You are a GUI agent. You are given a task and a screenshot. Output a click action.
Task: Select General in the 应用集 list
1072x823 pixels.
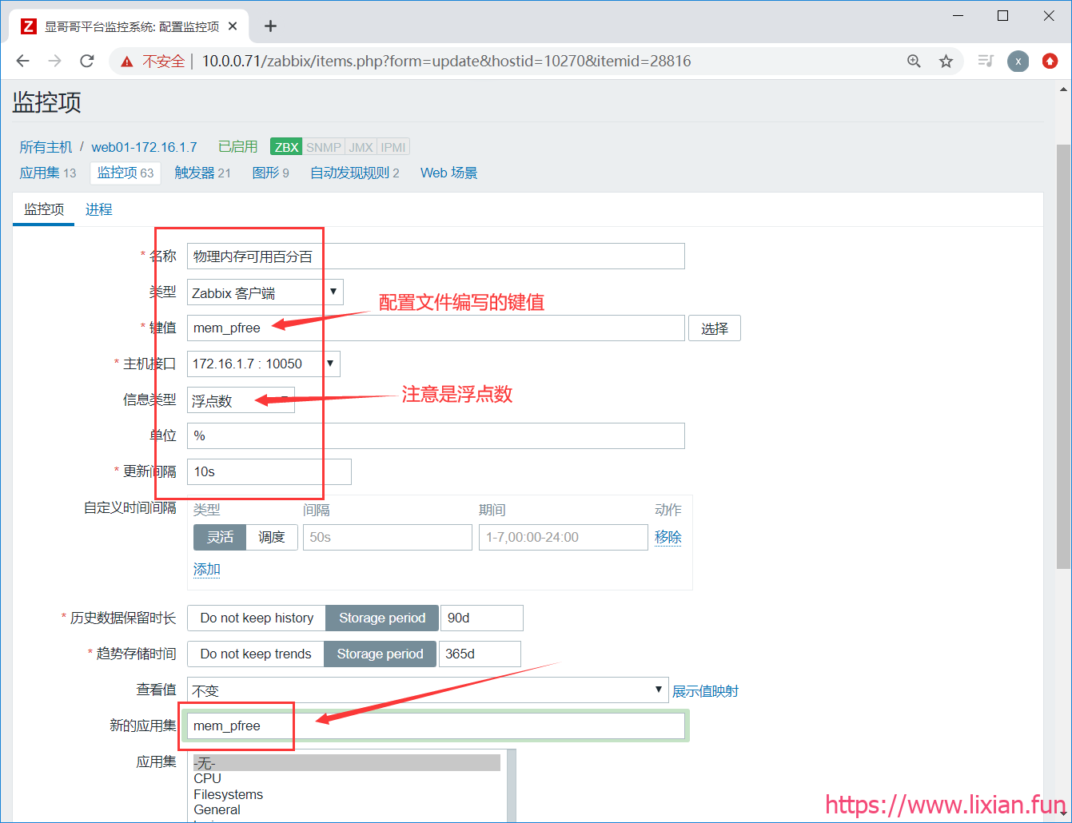[347, 809]
